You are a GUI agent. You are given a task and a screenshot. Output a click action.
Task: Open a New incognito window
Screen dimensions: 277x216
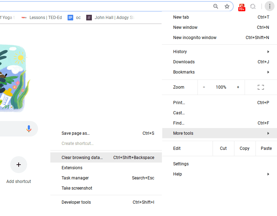coord(219,38)
